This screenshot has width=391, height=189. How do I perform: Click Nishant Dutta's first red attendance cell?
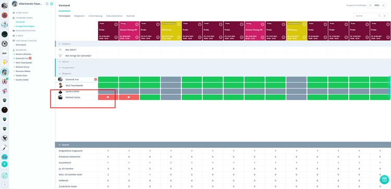(108, 97)
